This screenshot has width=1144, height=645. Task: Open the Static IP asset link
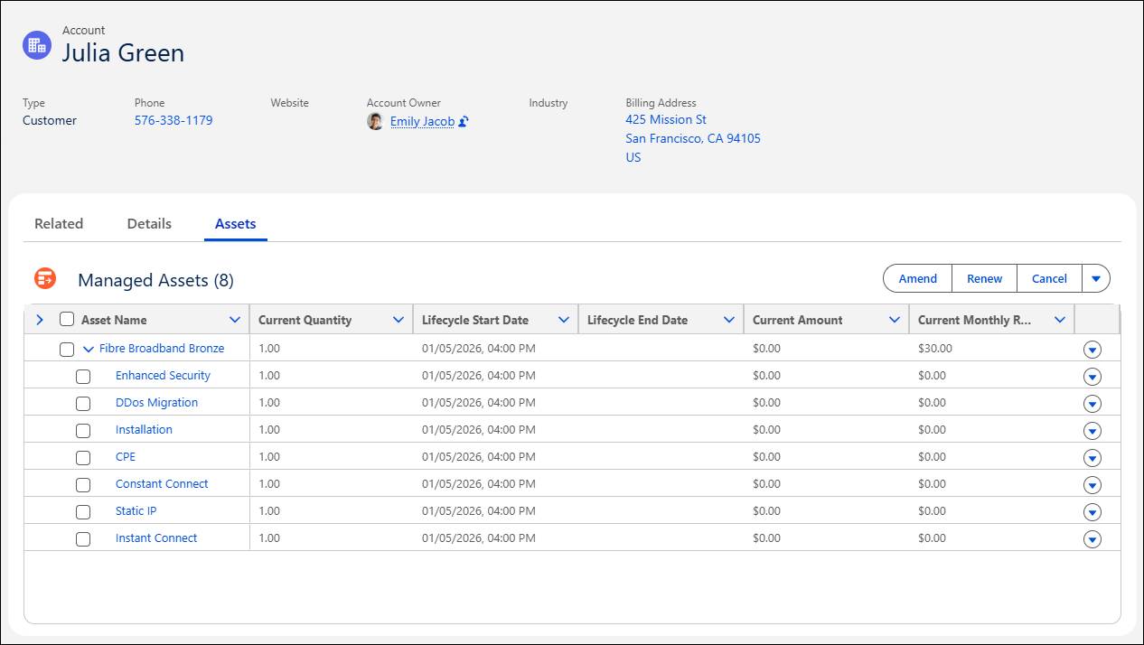tap(136, 510)
